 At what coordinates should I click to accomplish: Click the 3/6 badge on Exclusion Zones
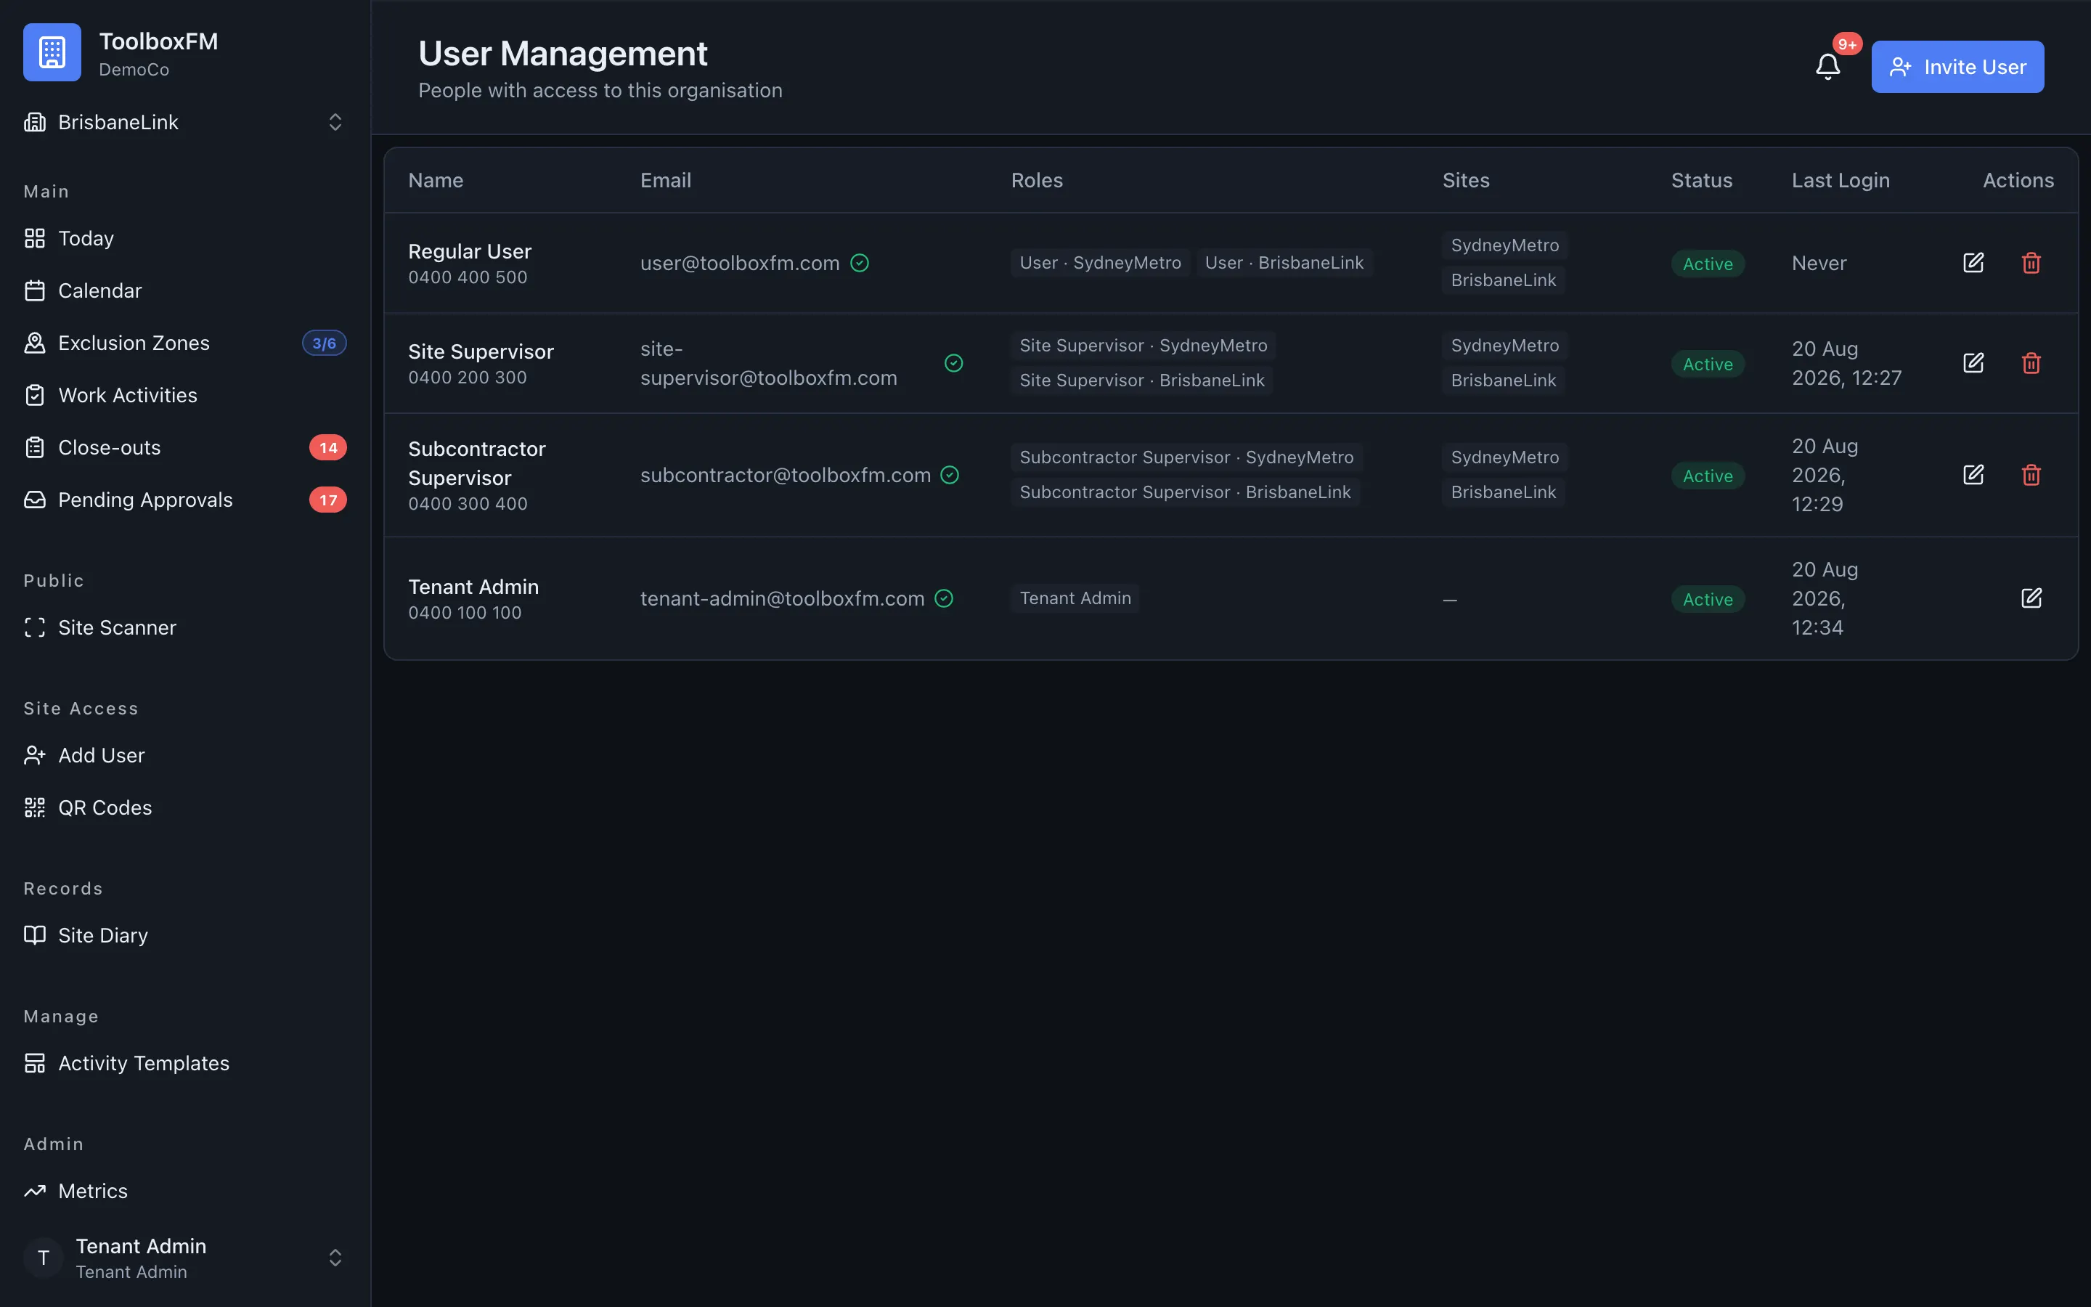(324, 343)
